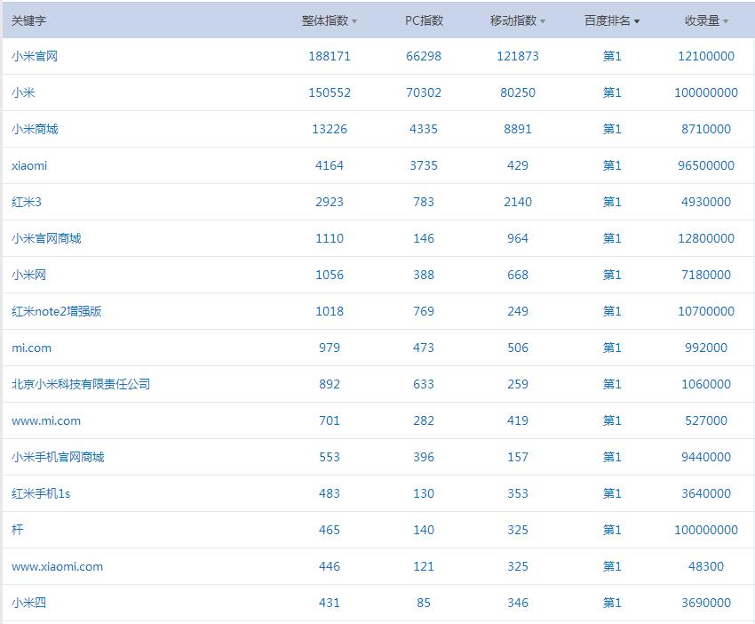Image resolution: width=755 pixels, height=624 pixels.
Task: Click indexed count 12800000
Action: click(x=706, y=238)
